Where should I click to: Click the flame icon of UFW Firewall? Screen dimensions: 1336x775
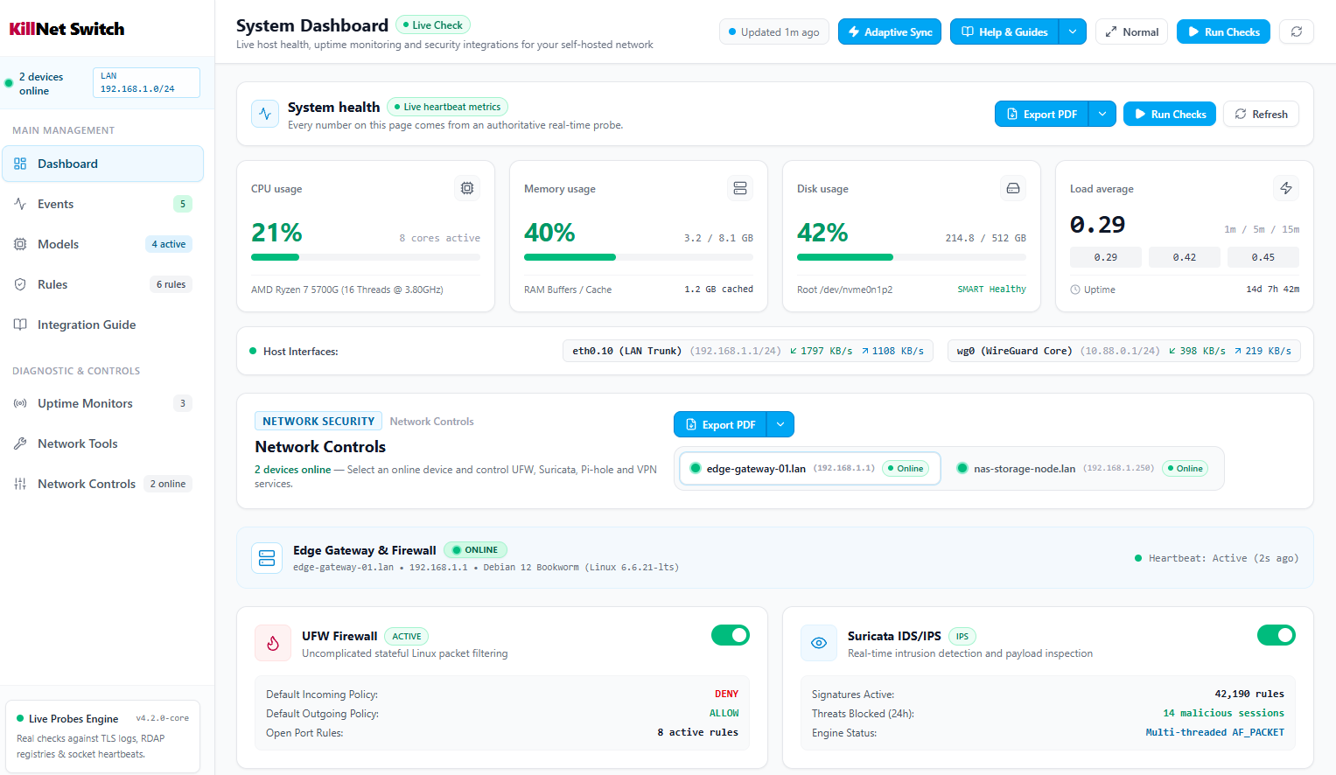click(273, 643)
